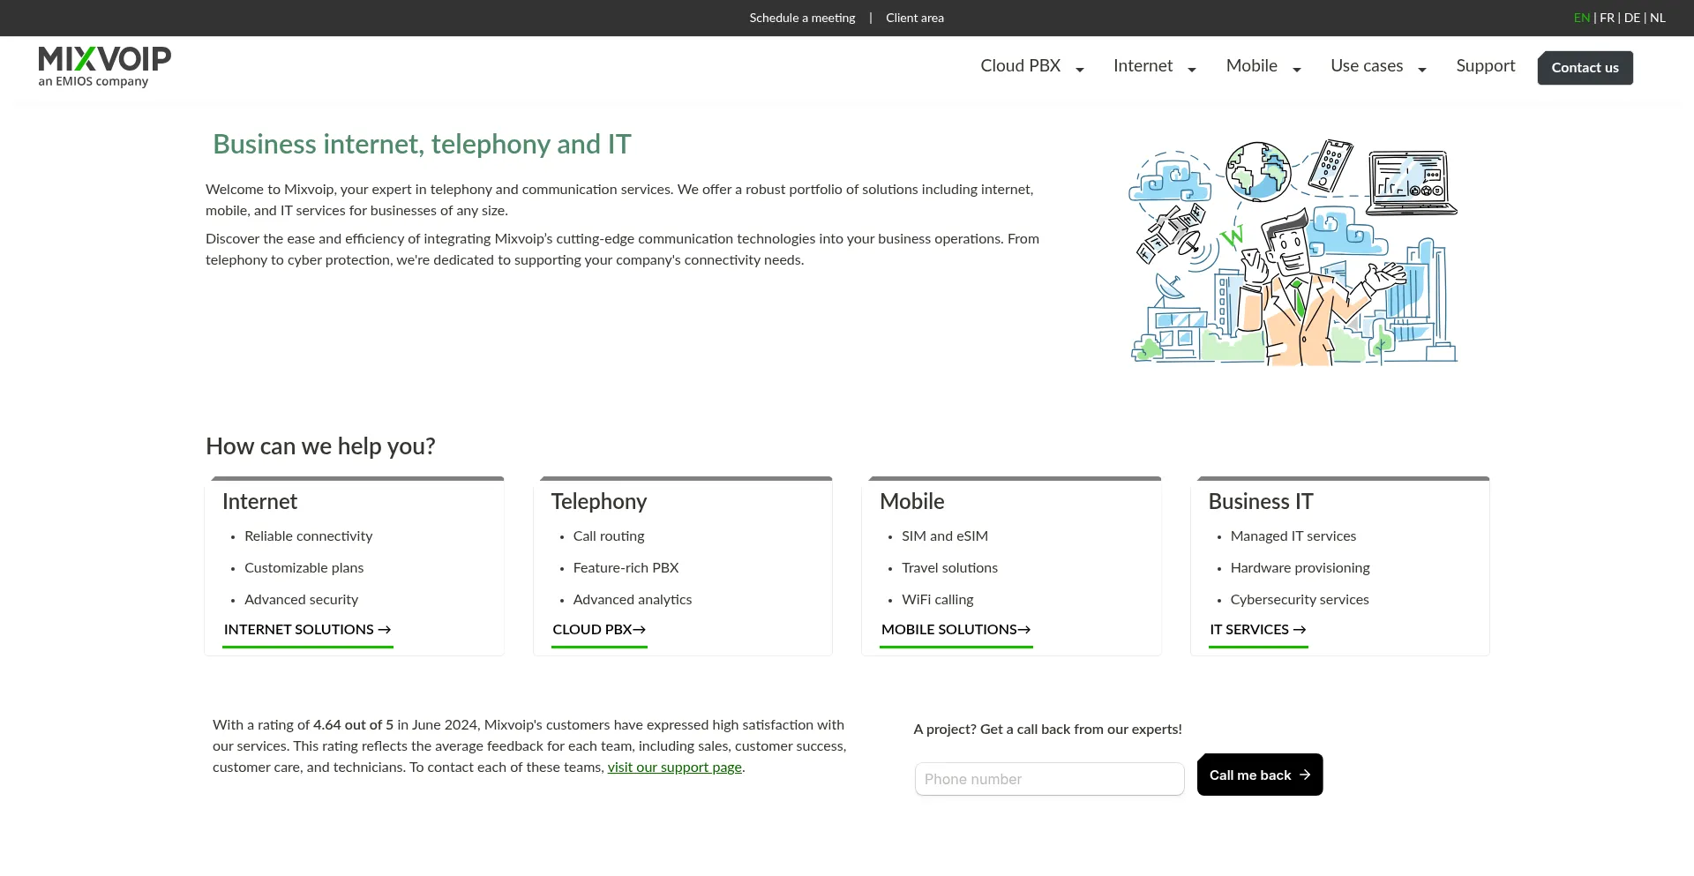This screenshot has height=876, width=1694.
Task: Switch language to DE
Action: coord(1631,18)
